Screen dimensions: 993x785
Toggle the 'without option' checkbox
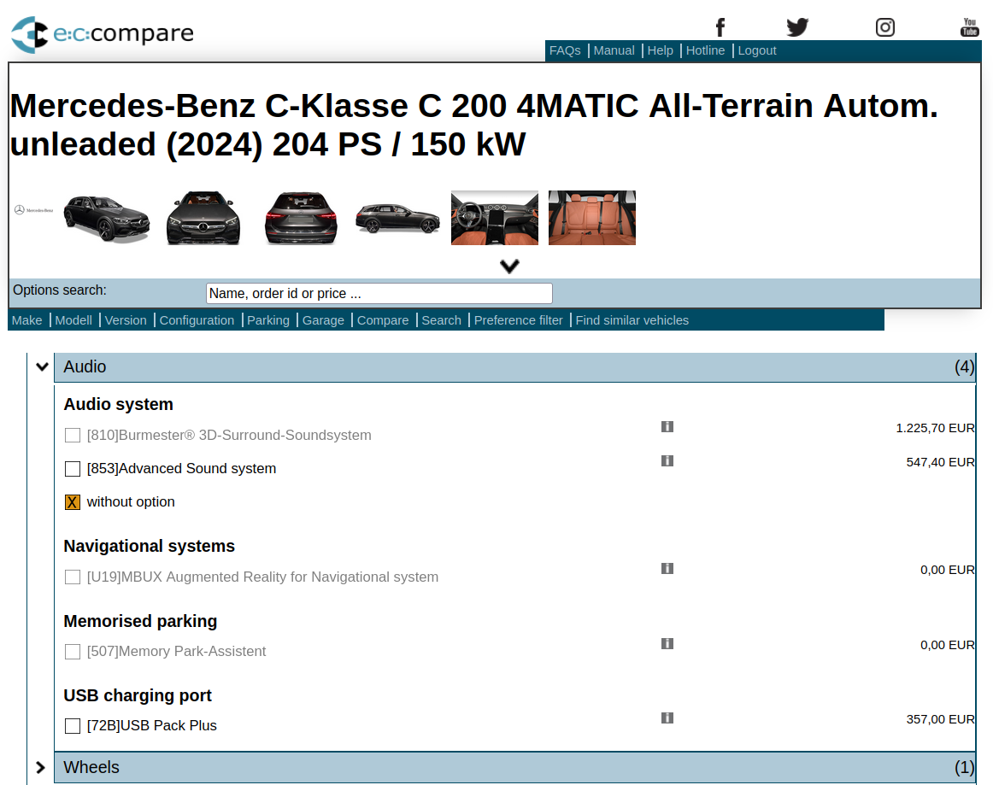pyautogui.click(x=73, y=502)
